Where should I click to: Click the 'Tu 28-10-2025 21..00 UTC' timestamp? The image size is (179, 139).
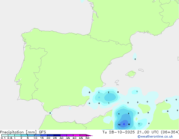coord(130,132)
